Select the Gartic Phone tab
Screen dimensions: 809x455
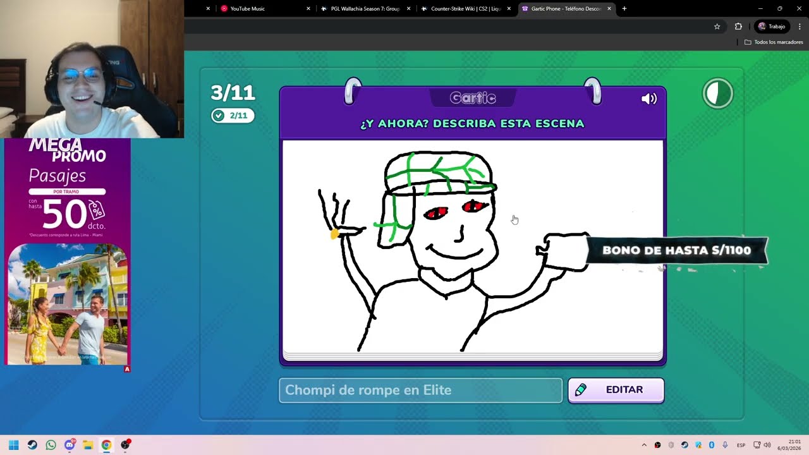pyautogui.click(x=566, y=9)
